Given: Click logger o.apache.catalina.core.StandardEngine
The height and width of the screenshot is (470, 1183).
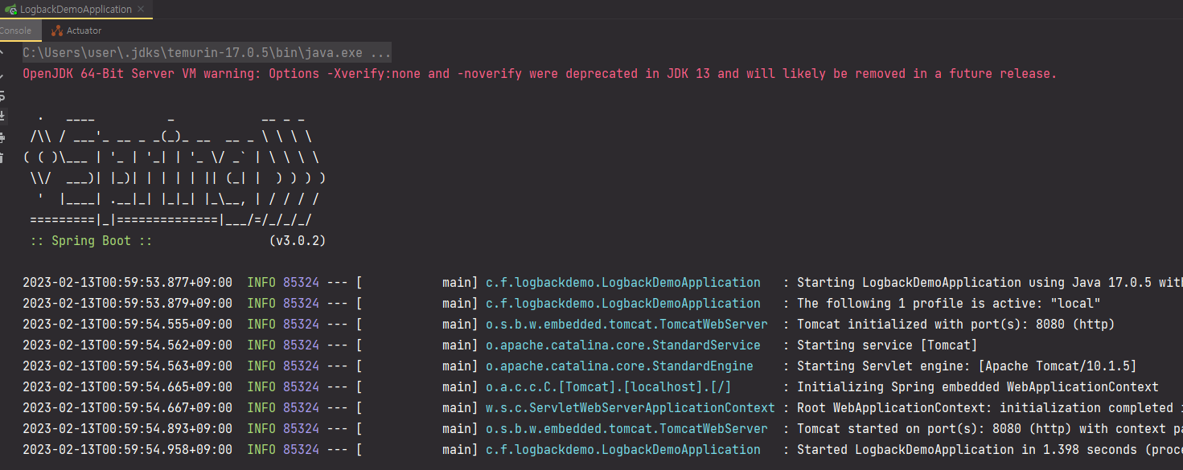Looking at the screenshot, I should point(619,366).
